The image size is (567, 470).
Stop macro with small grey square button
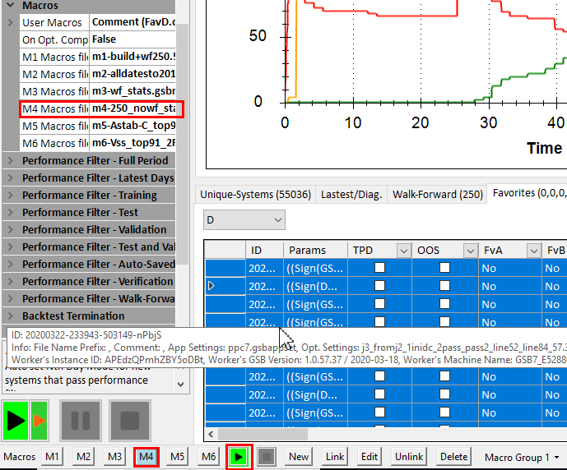tap(266, 456)
